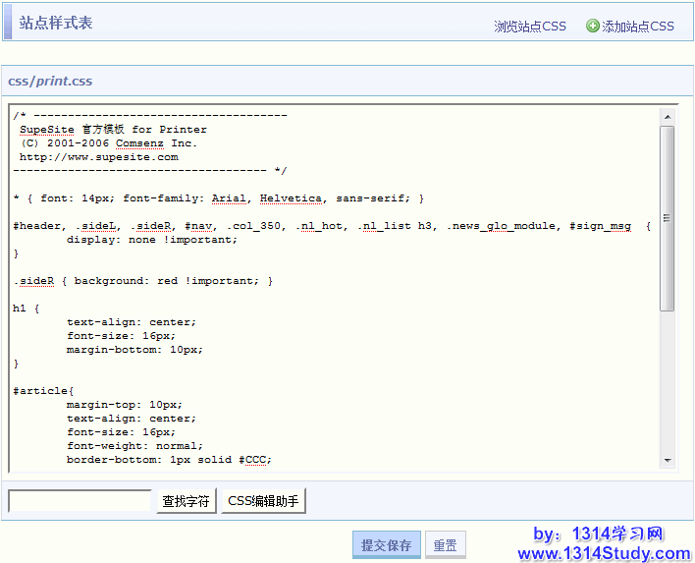Click the www.1314Study.com watermark text
Screen dimensions: 695x563
604,554
